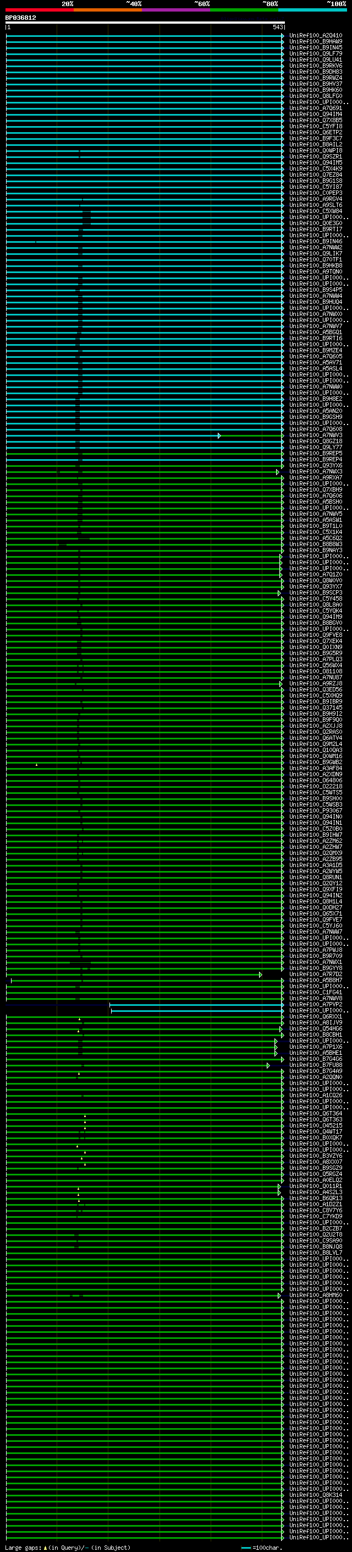
Task: Click the red 20% identity legend segment
Action: tap(40, 10)
